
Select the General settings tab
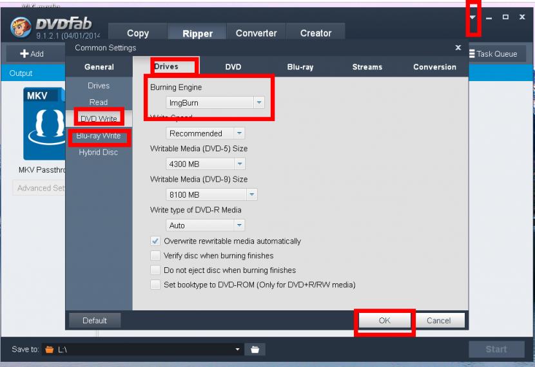pos(99,67)
